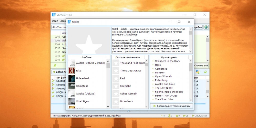Screen dimensions: 256x128
Task: Click the Лучшие треки column header
Action: 169,57
